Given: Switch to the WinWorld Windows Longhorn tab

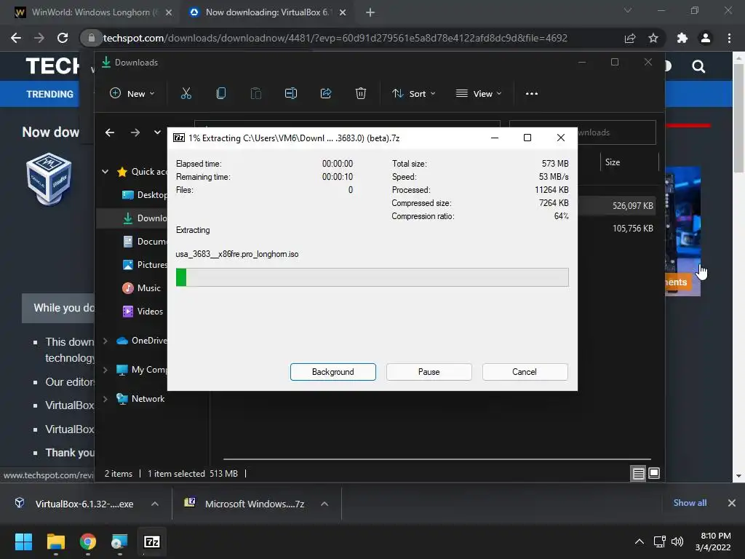Looking at the screenshot, I should tap(93, 12).
